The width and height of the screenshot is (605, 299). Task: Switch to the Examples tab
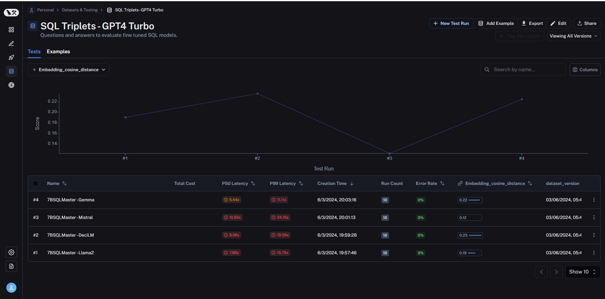58,52
